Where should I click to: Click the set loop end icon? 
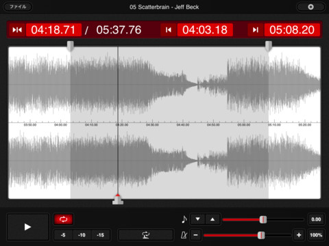(x=255, y=30)
